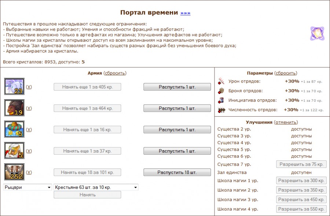Open the Рыцари faction dropdown
Screen dimensions: 330x216
click(x=27, y=187)
